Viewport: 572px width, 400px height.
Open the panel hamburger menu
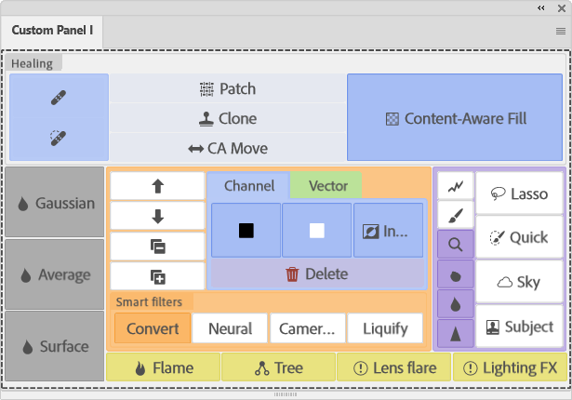pos(561,31)
